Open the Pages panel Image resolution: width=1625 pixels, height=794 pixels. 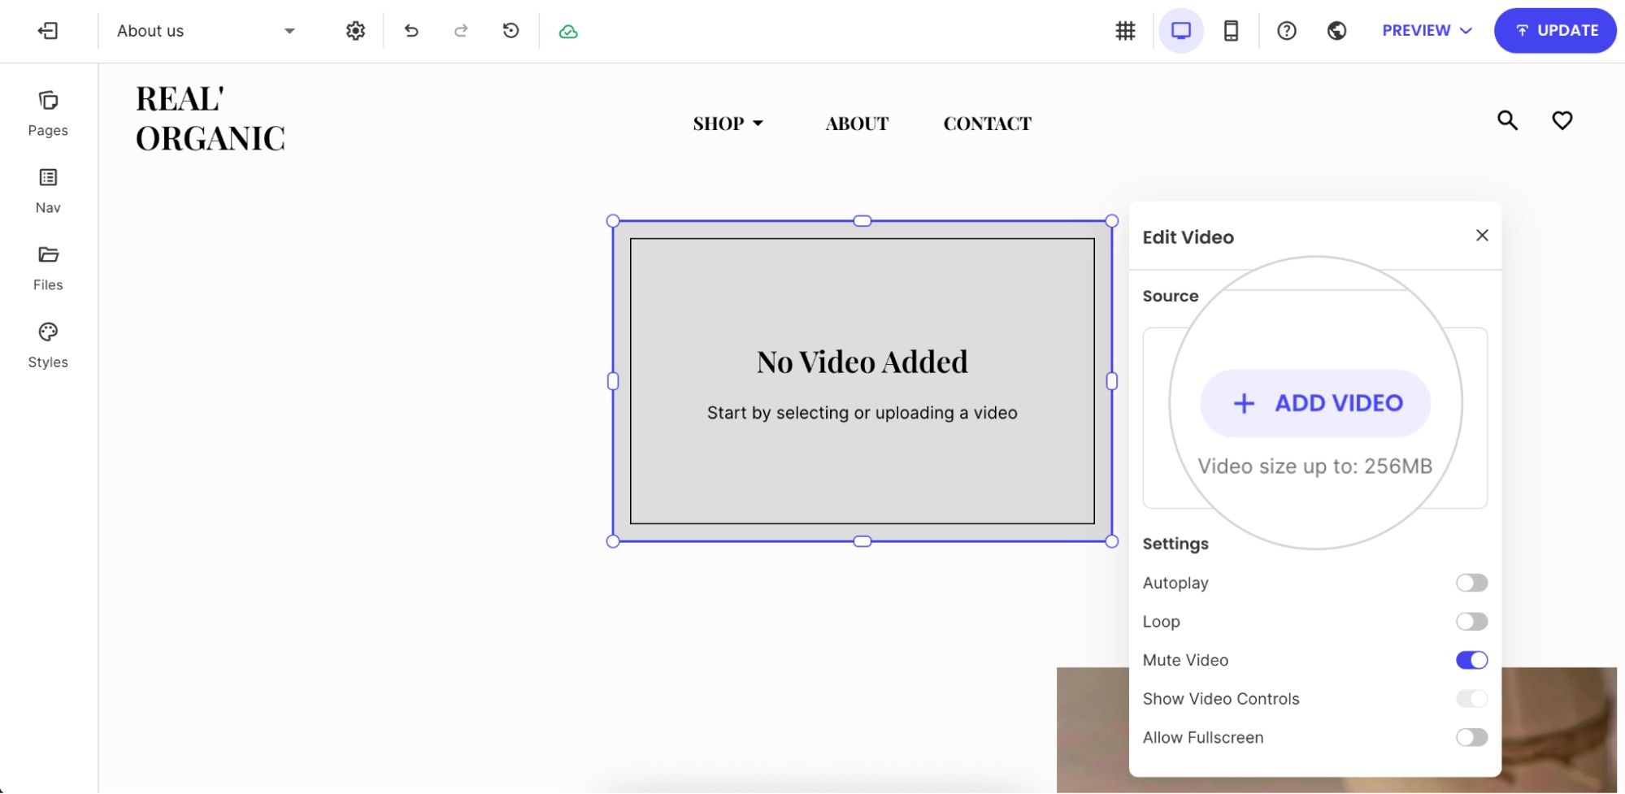pos(48,114)
